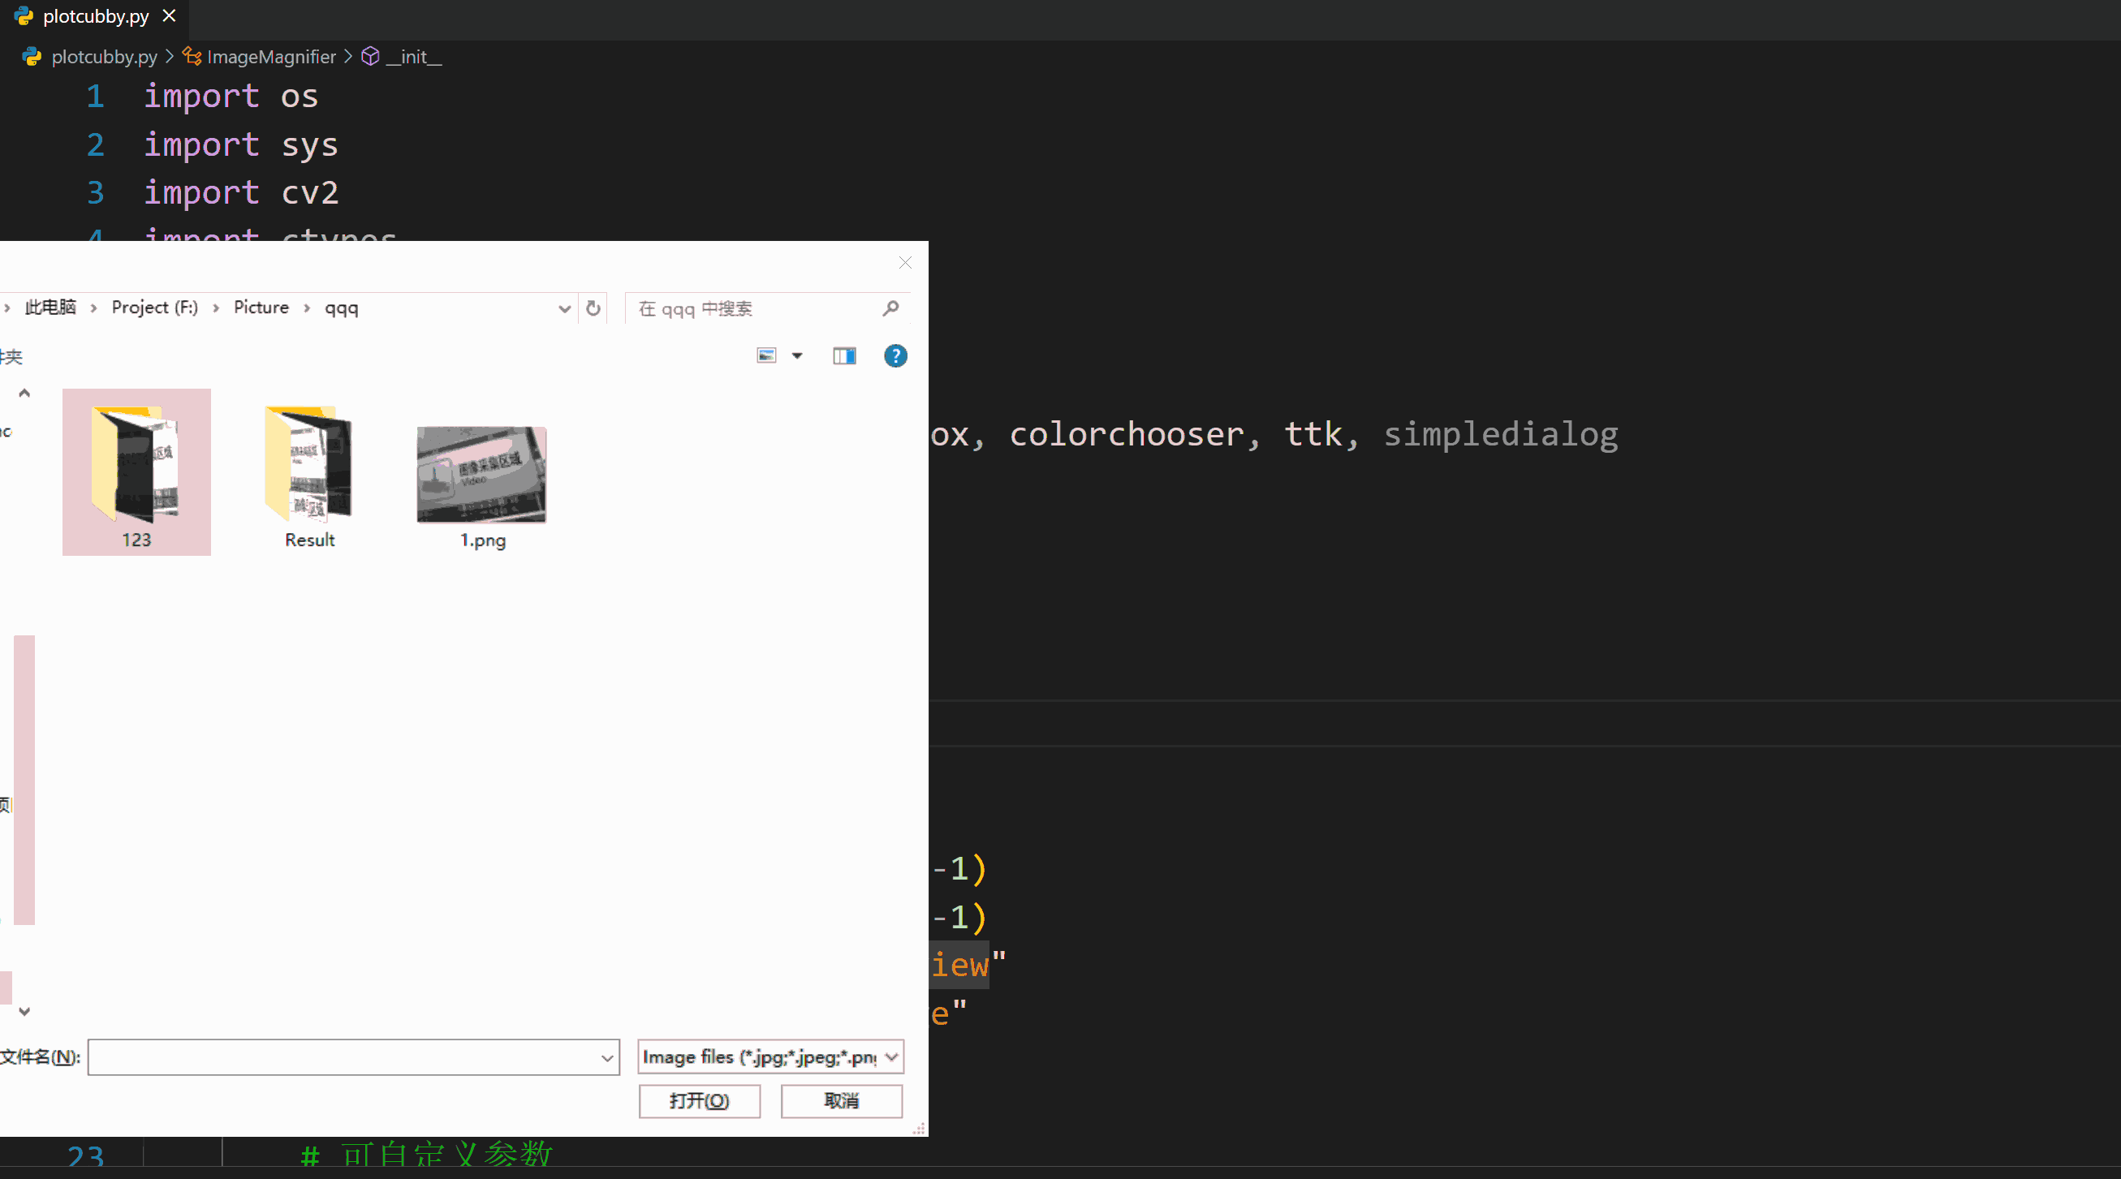
Task: Toggle the preview pane icon
Action: pos(844,355)
